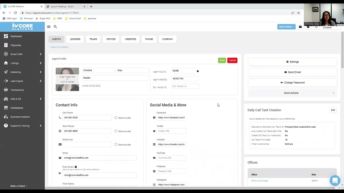The image size is (344, 193).
Task: Expand the Support & Training submenu arrow
Action: coord(41,126)
